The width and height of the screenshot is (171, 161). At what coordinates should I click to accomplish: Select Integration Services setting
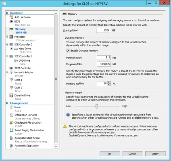[x=26, y=115]
